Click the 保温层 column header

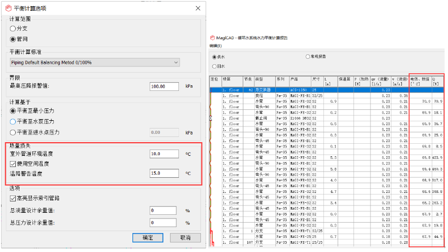[345, 82]
